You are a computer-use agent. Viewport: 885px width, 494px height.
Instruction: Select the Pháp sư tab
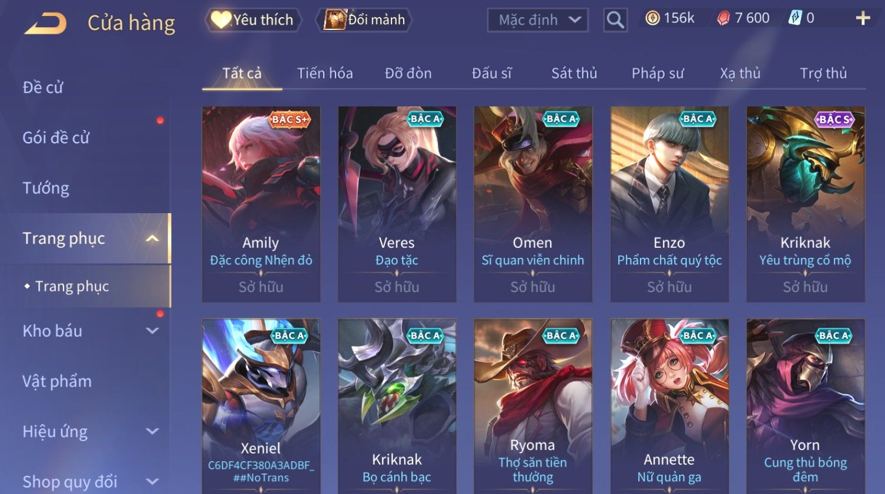click(x=658, y=73)
